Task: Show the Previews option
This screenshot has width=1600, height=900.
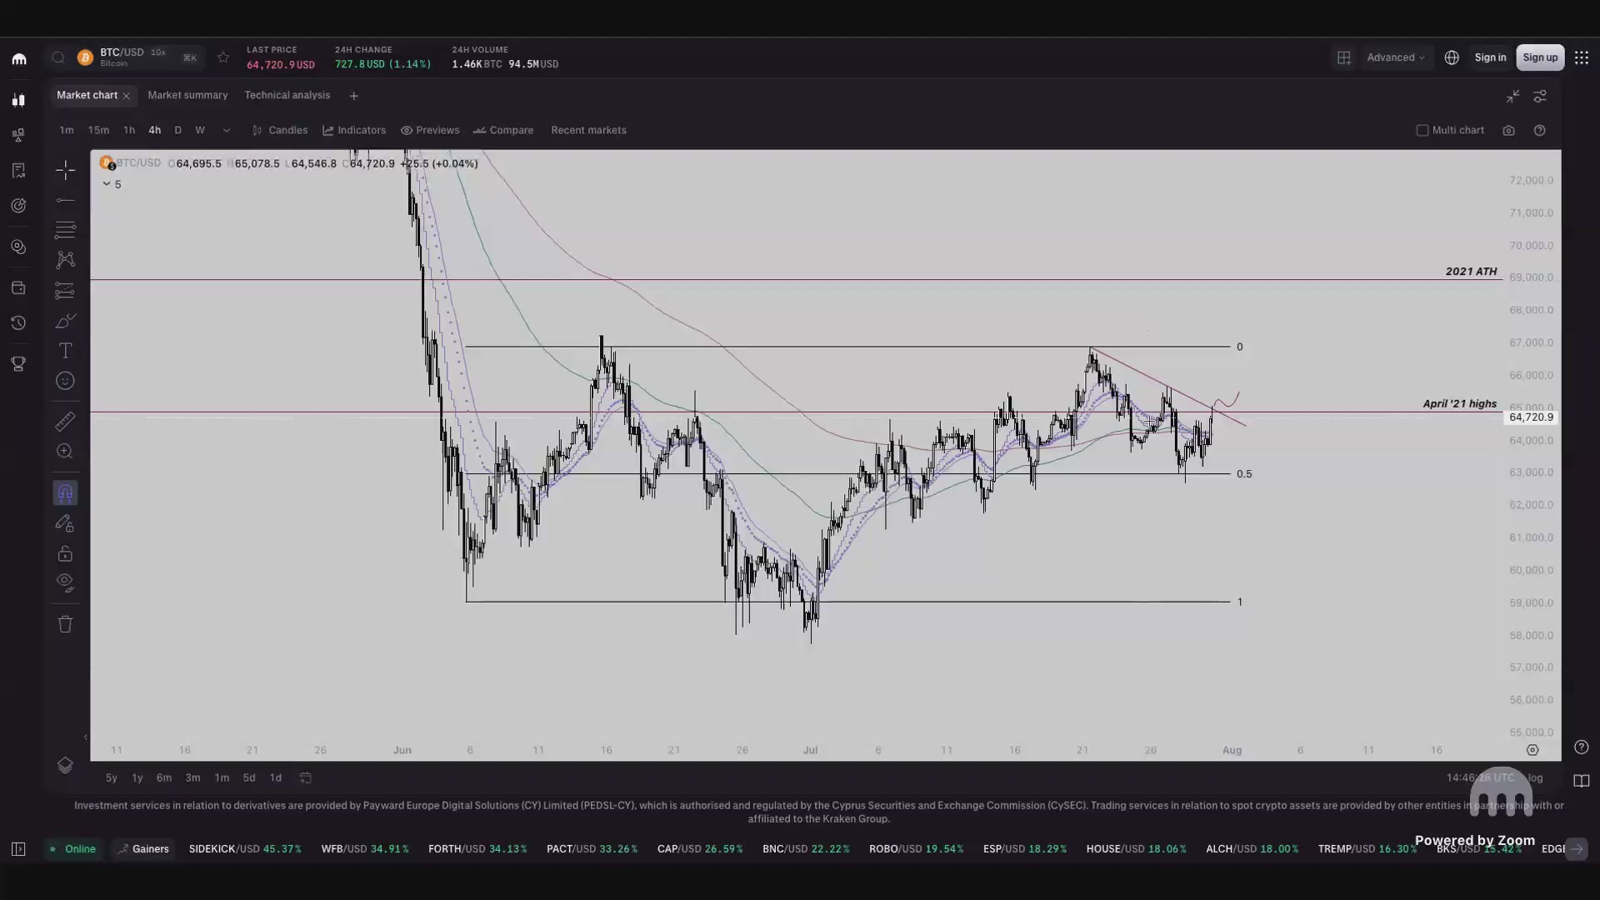Action: click(x=430, y=131)
